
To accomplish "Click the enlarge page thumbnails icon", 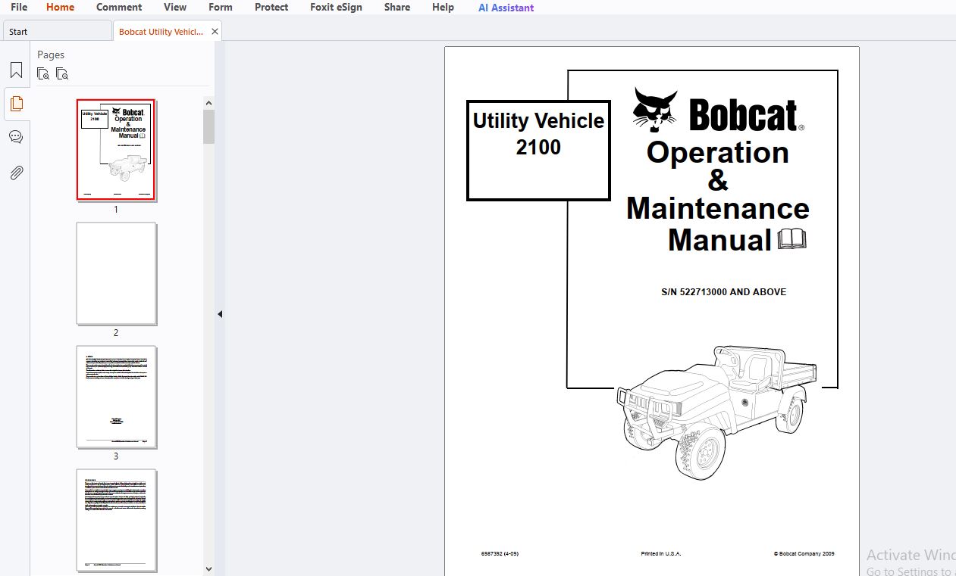I will [43, 73].
